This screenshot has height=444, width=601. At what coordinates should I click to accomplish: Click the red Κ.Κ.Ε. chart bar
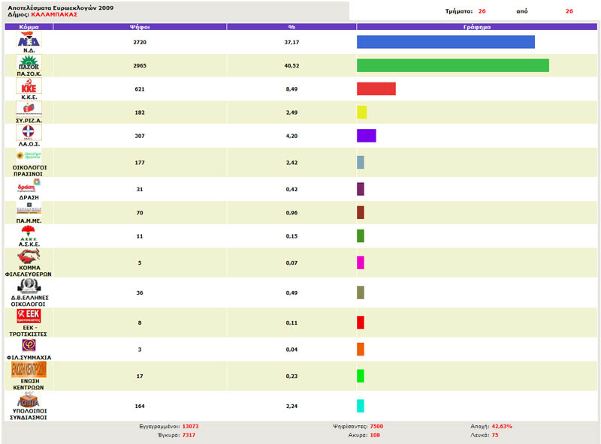tap(376, 88)
